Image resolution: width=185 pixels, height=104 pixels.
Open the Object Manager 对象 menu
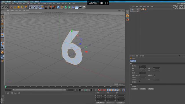pyautogui.click(x=145, y=7)
